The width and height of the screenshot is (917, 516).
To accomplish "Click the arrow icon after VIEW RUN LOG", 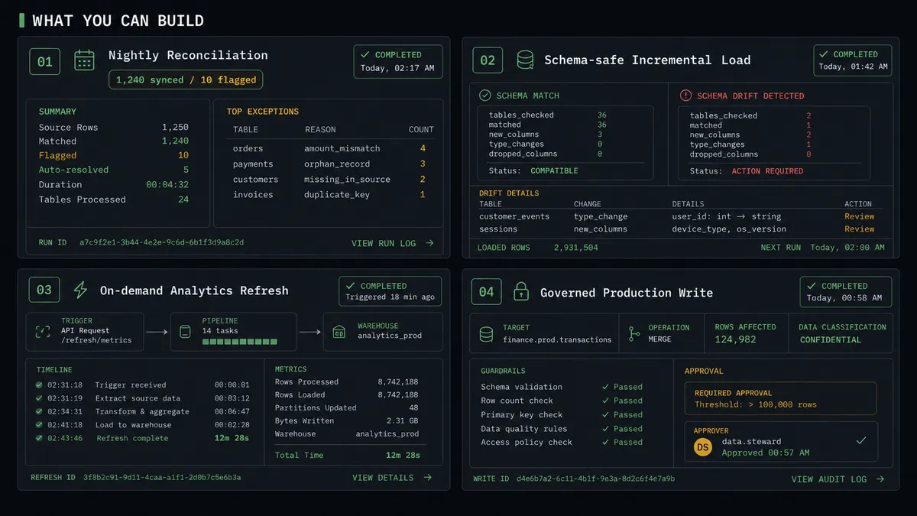I will (429, 243).
